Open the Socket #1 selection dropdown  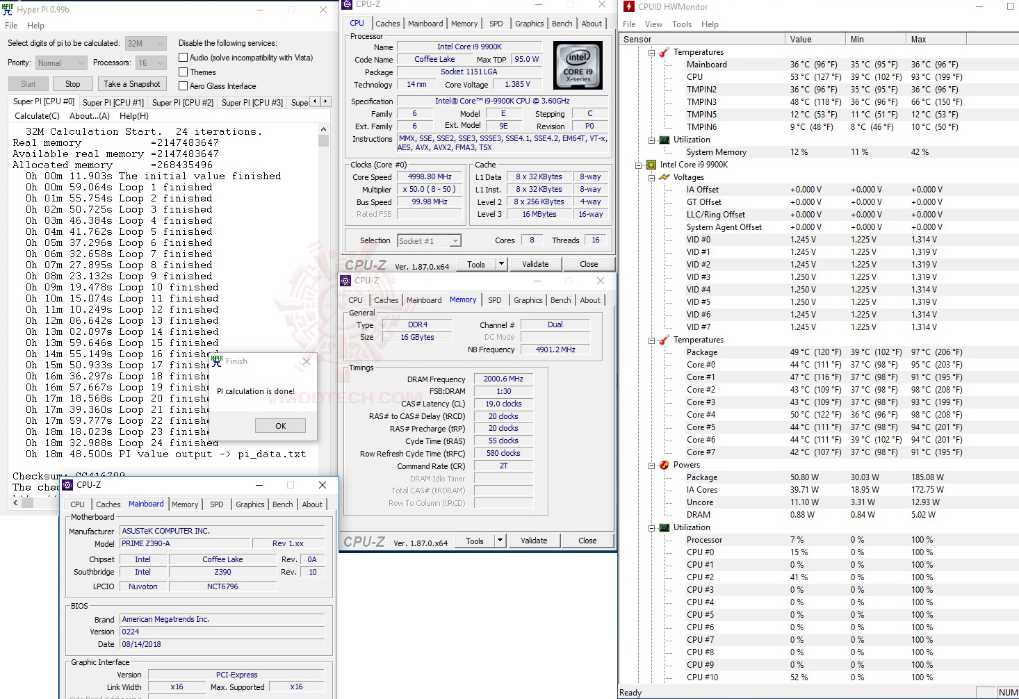pos(430,240)
